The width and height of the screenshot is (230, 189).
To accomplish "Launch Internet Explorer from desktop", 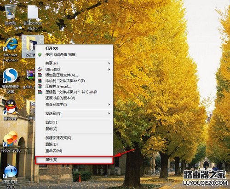I will point(11,44).
